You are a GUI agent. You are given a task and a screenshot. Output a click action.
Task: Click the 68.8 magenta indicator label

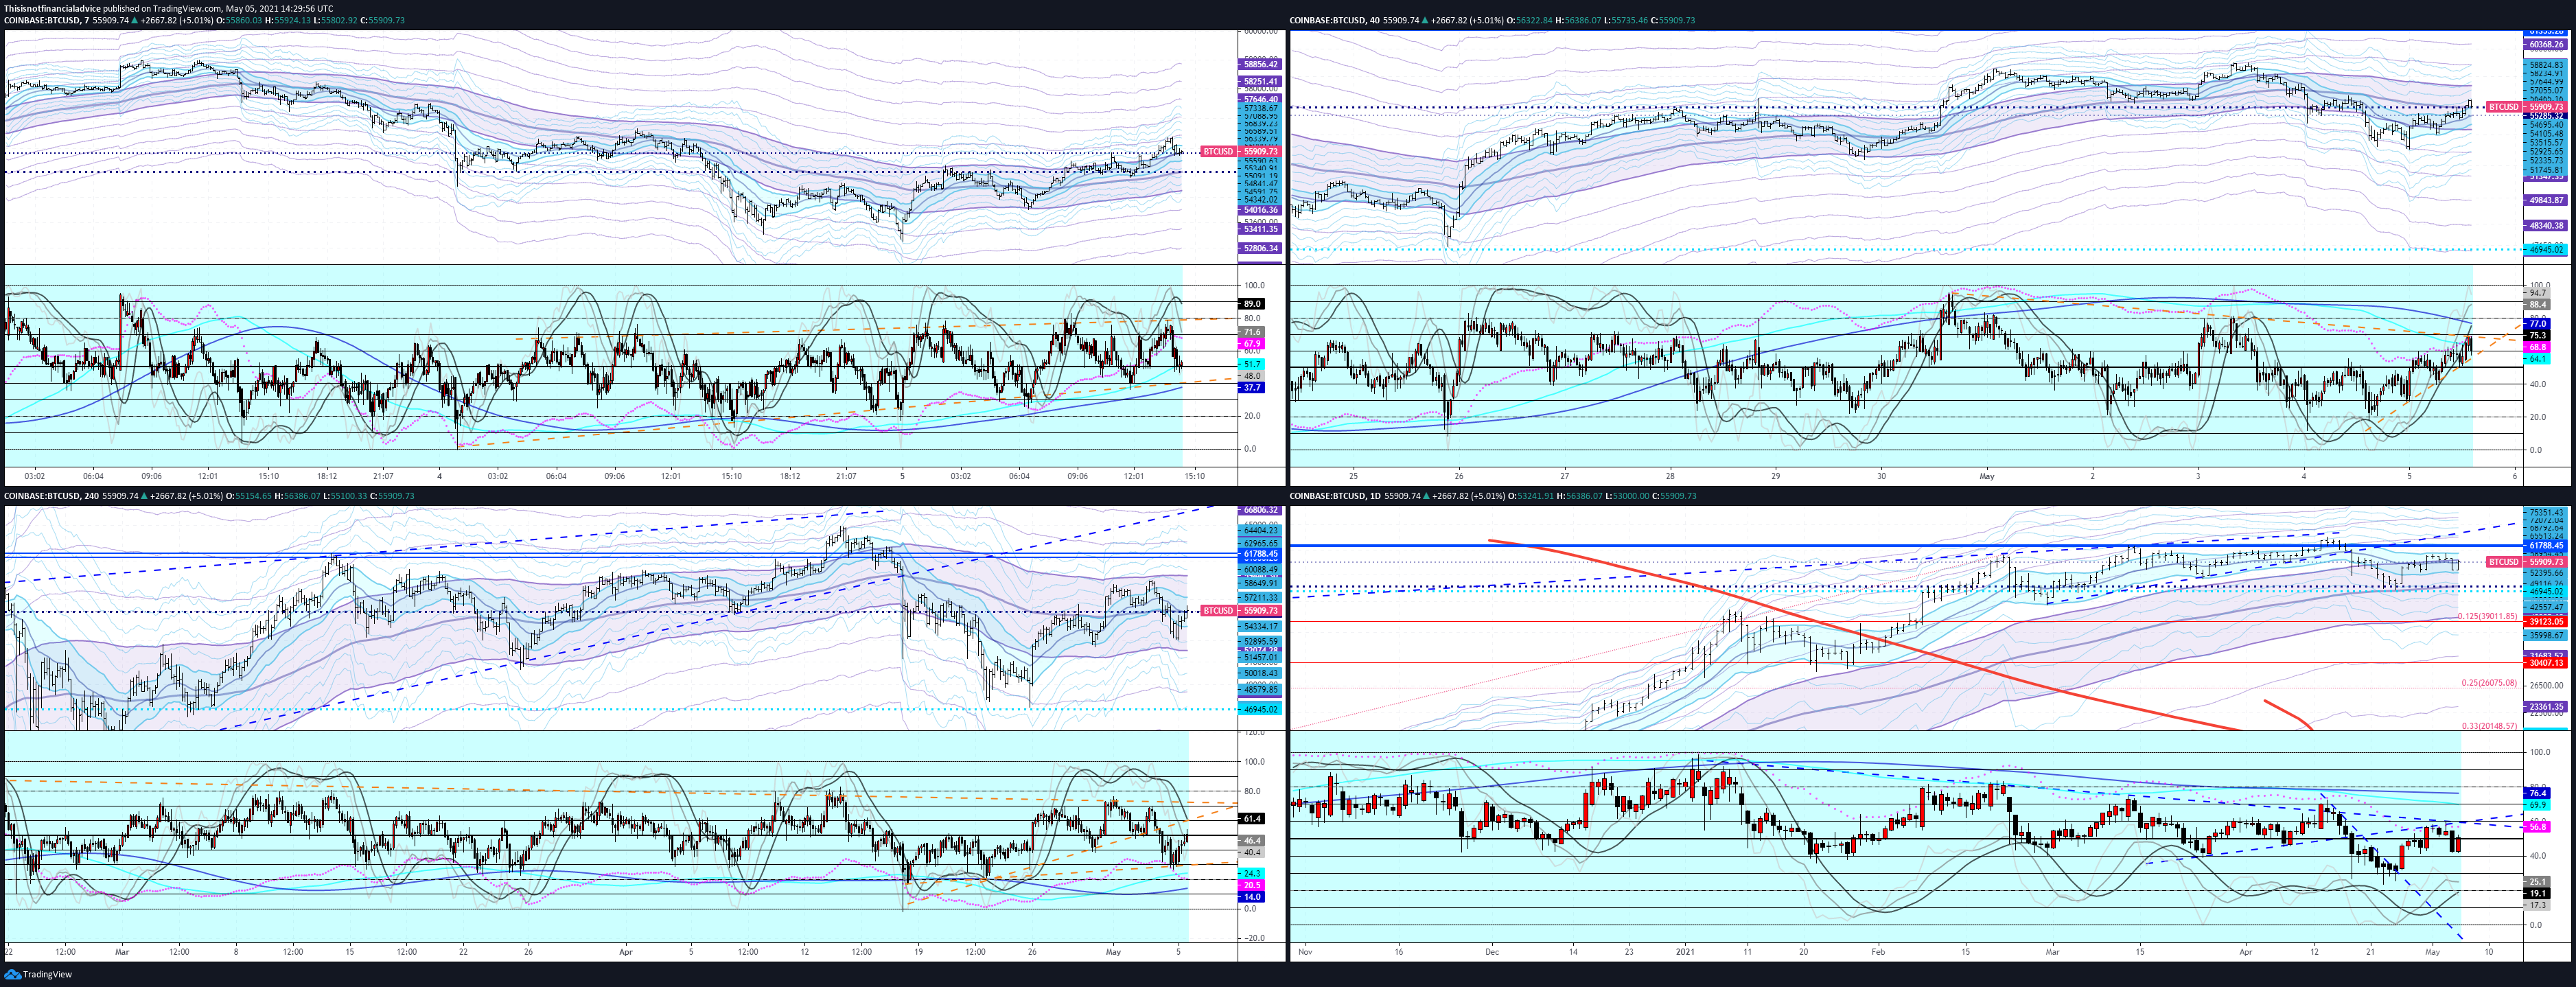click(2538, 347)
